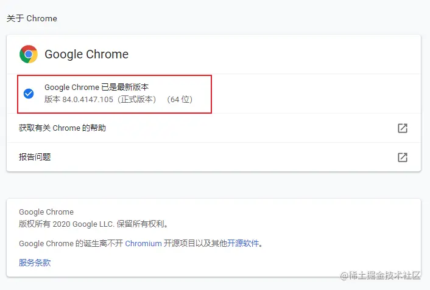
Task: Click the 关于 Chrome page heading
Action: click(32, 18)
